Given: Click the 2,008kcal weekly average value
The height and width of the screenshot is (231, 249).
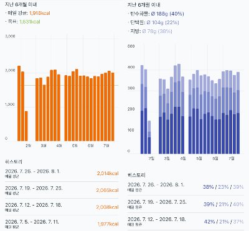Looking at the screenshot, I should click(x=107, y=207).
